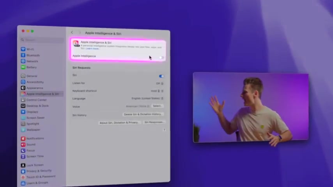Select the Battery sidebar icon
The width and height of the screenshot is (333, 187).
pos(23,67)
